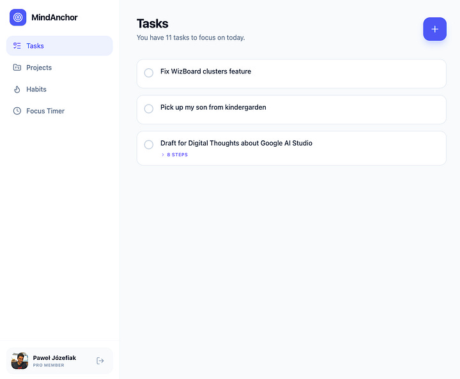Viewport: 460px width, 379px height.
Task: Complete the Google AI Studio draft task
Action: click(x=149, y=144)
